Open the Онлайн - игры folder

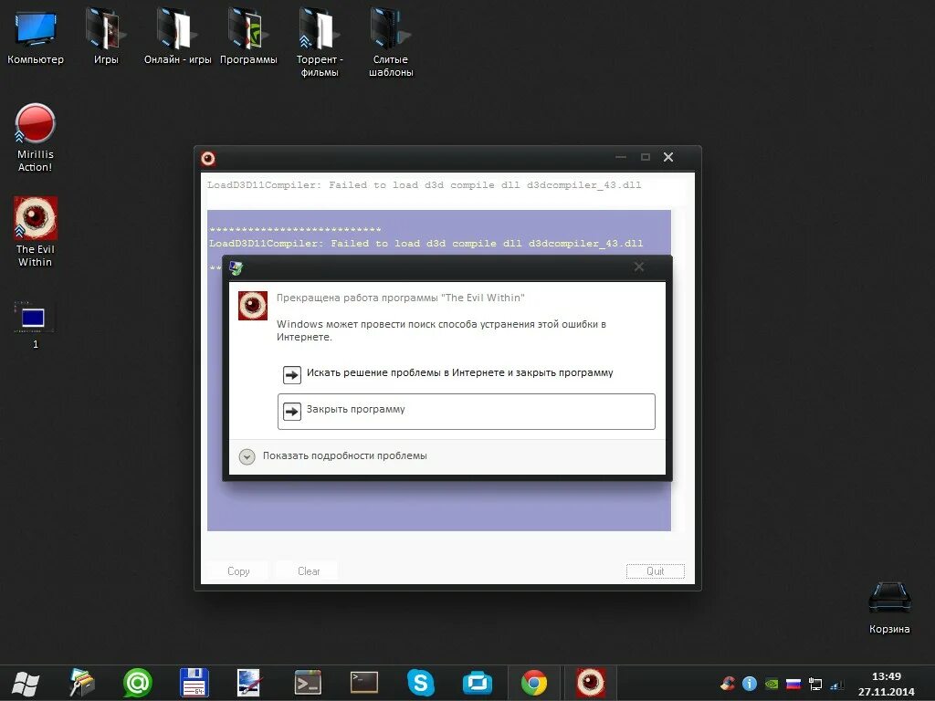[x=177, y=37]
